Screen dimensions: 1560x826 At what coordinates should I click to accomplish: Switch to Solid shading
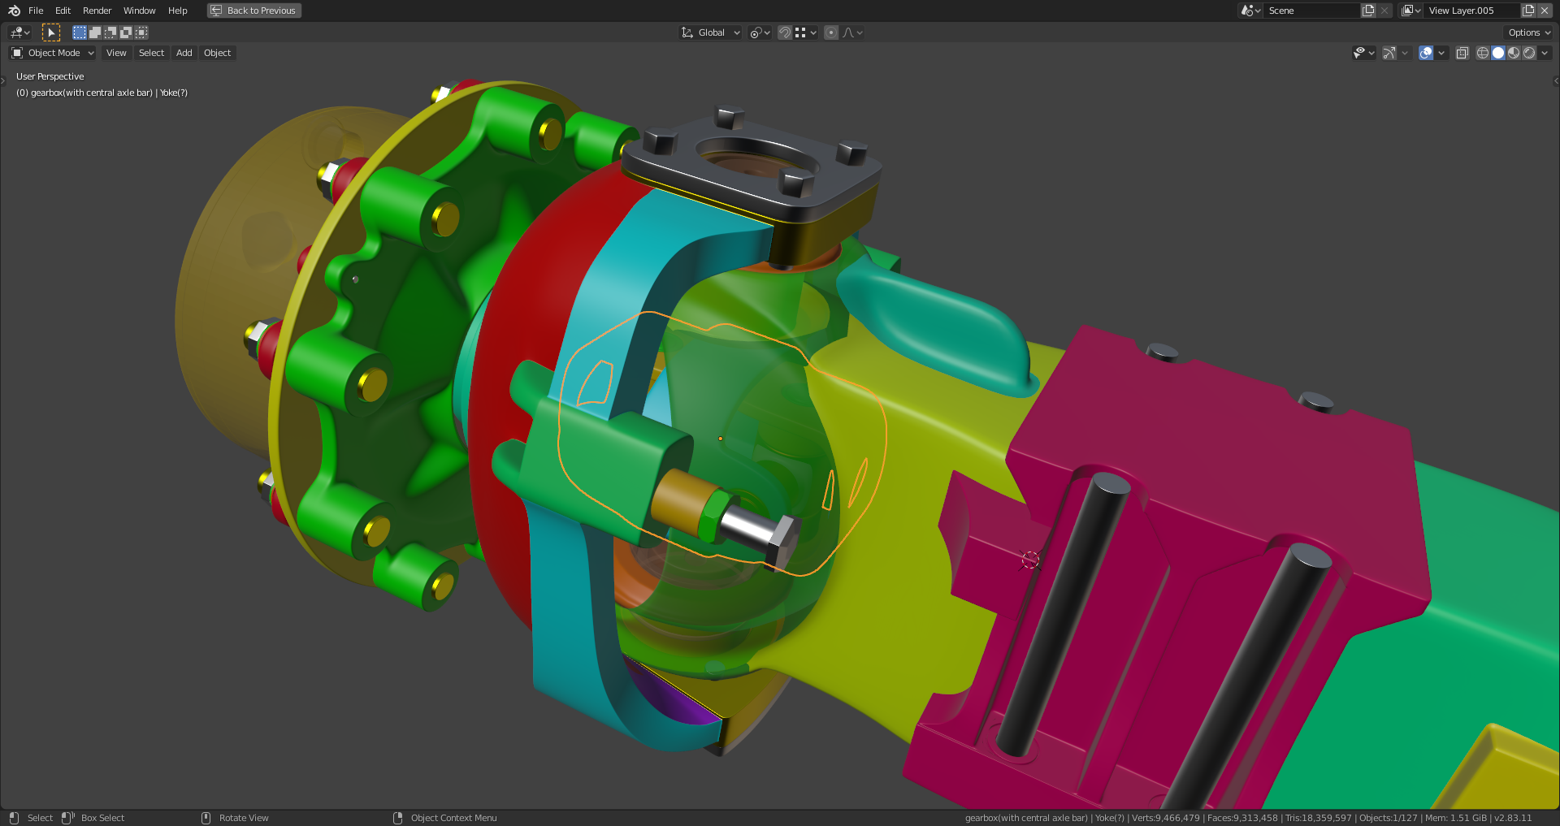1498,53
